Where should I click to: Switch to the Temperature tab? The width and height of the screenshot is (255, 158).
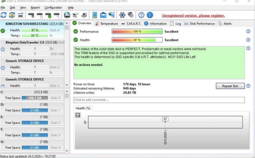click(107, 24)
